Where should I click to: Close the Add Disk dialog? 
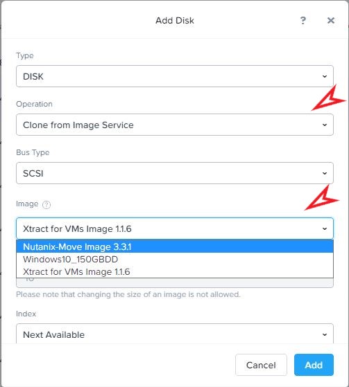[x=331, y=20]
